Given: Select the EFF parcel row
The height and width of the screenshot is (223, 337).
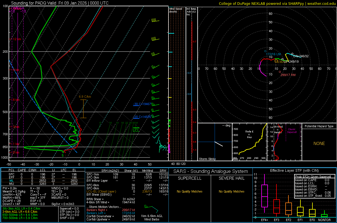Looking at the screenshot, I should pyautogui.click(x=43, y=177).
